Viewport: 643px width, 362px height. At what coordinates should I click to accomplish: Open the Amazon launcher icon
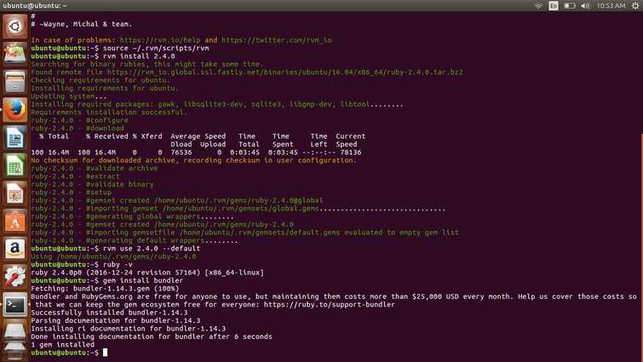pos(14,249)
